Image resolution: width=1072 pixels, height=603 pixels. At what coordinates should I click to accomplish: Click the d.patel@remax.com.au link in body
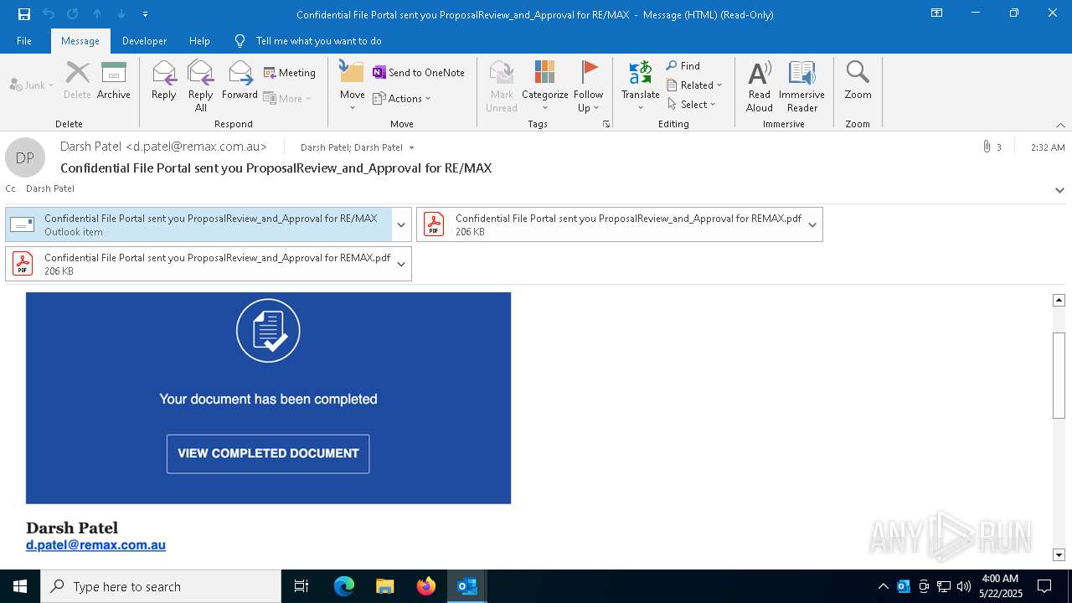click(x=95, y=545)
